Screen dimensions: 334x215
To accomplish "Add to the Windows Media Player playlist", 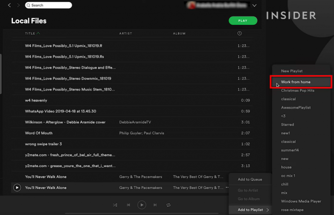I will tap(301, 201).
